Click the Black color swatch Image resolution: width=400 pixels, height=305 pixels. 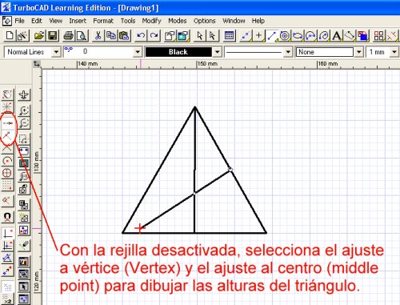[178, 52]
